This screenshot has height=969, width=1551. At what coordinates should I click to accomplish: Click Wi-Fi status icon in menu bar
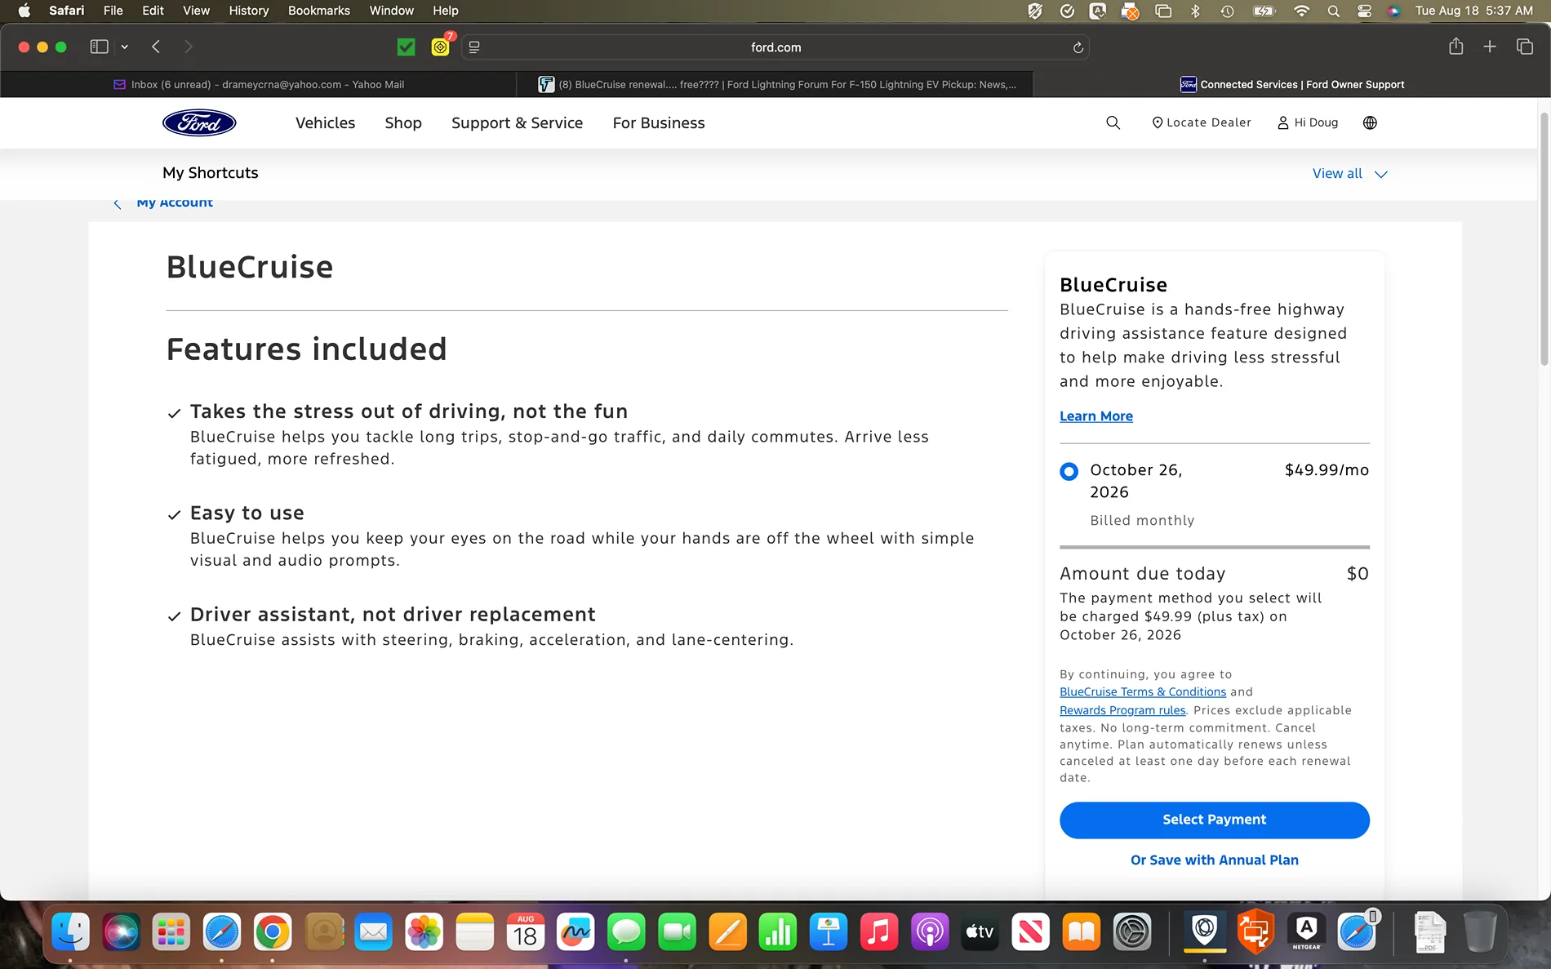(x=1301, y=11)
